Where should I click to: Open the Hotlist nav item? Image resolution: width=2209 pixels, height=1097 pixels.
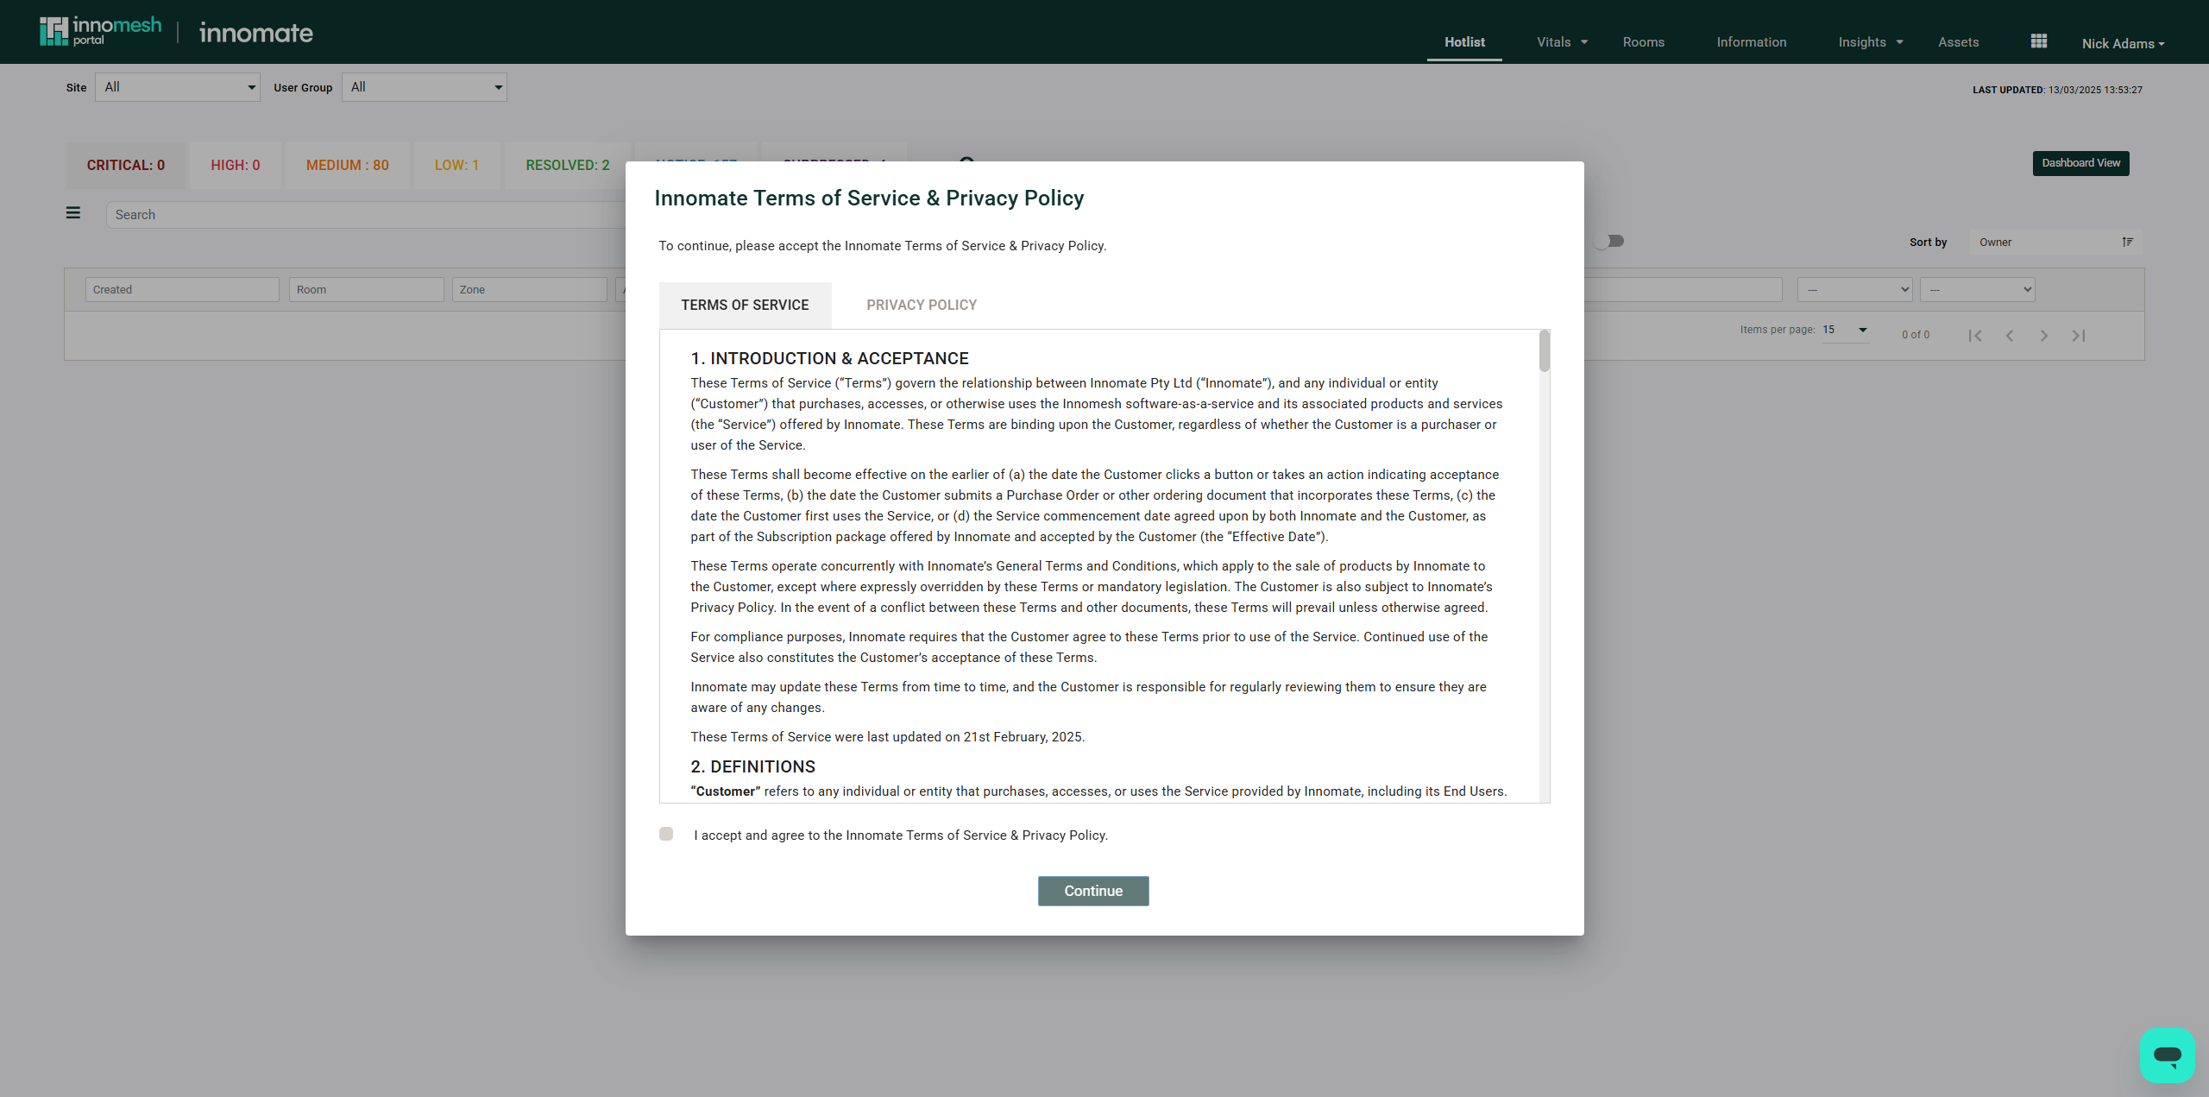click(1464, 42)
